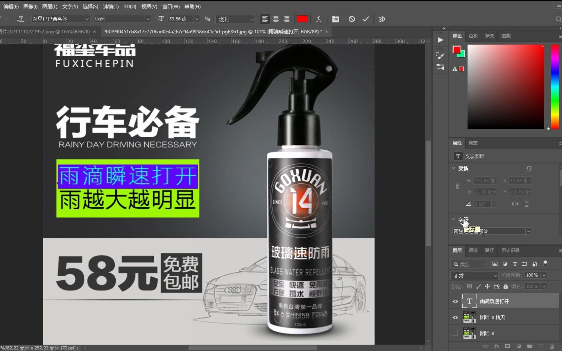562x351 pixels.
Task: Click the green background color swatch
Action: (x=462, y=54)
